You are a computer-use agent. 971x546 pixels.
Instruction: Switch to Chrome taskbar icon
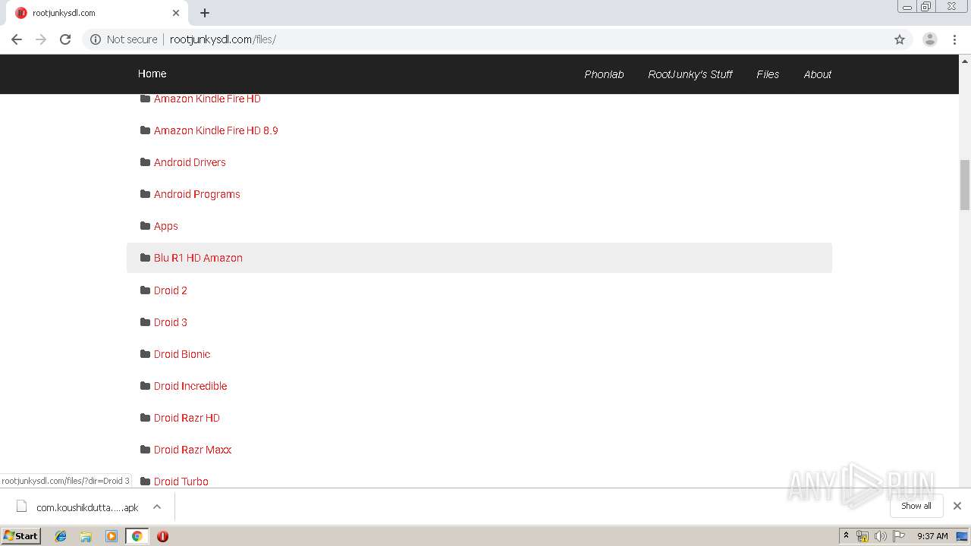tap(137, 536)
